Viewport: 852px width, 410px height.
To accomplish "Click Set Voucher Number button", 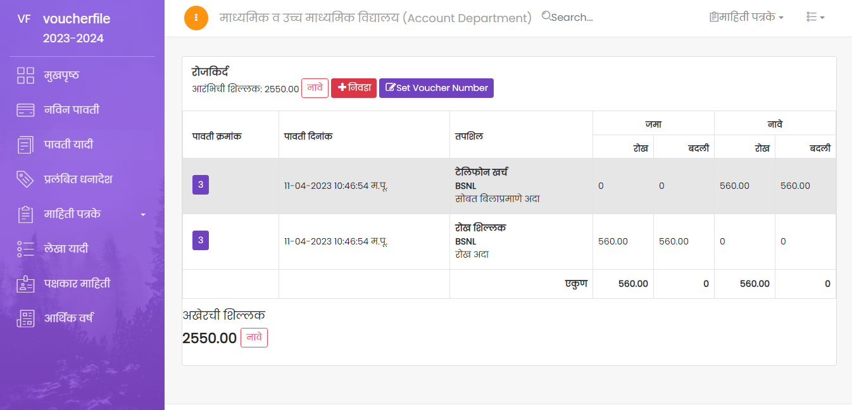I will (x=436, y=88).
